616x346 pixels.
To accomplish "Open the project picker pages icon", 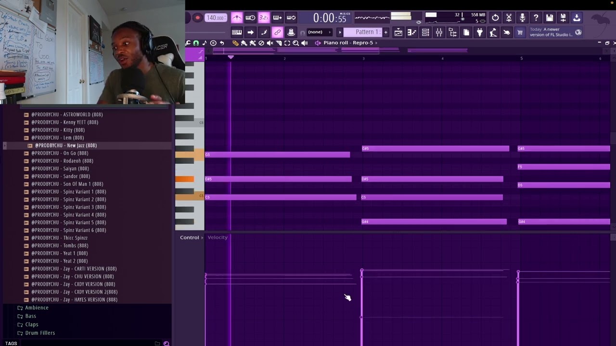I will [466, 32].
